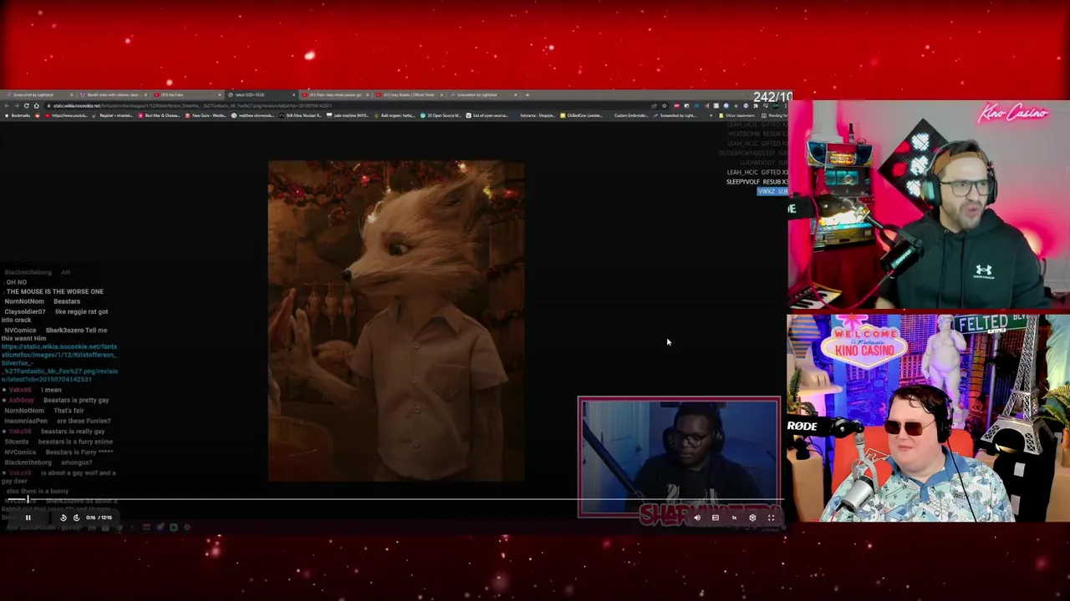1070x601 pixels.
Task: Open the Bookmarks folder in the bookmarks bar
Action: tap(16, 115)
